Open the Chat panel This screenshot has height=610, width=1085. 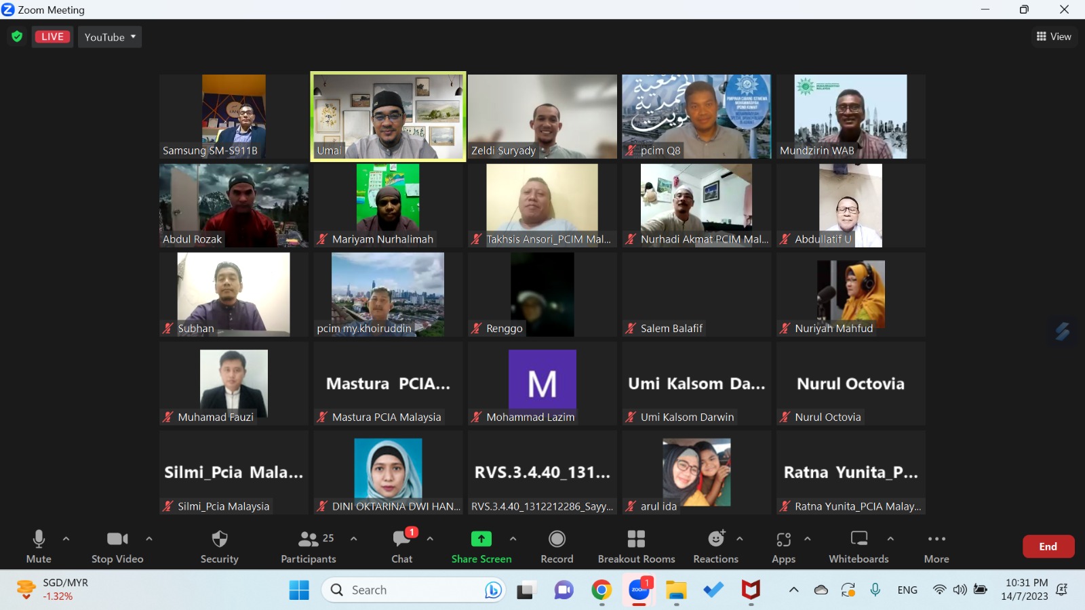click(401, 546)
